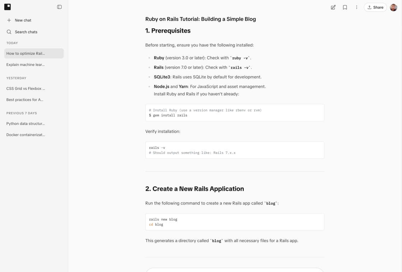Click the message input box at bottom
This screenshot has width=402, height=272.
point(235,270)
